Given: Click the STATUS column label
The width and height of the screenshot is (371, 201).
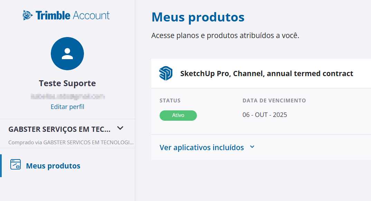Looking at the screenshot, I should pos(170,101).
